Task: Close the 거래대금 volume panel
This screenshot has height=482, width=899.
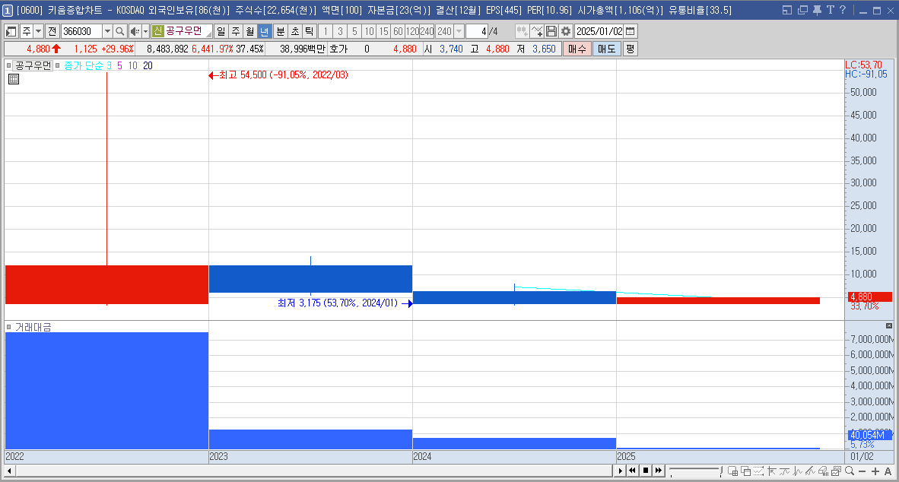Action: (x=888, y=326)
